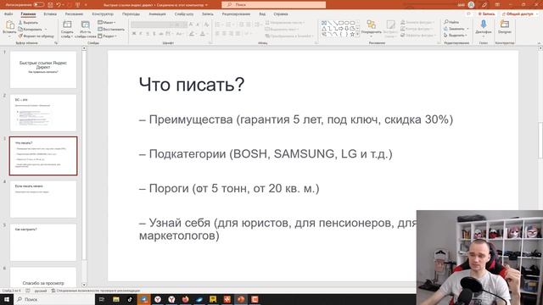The image size is (543, 305).
Task: Select the rectangle shape in shapes gallery
Action: tap(341, 23)
